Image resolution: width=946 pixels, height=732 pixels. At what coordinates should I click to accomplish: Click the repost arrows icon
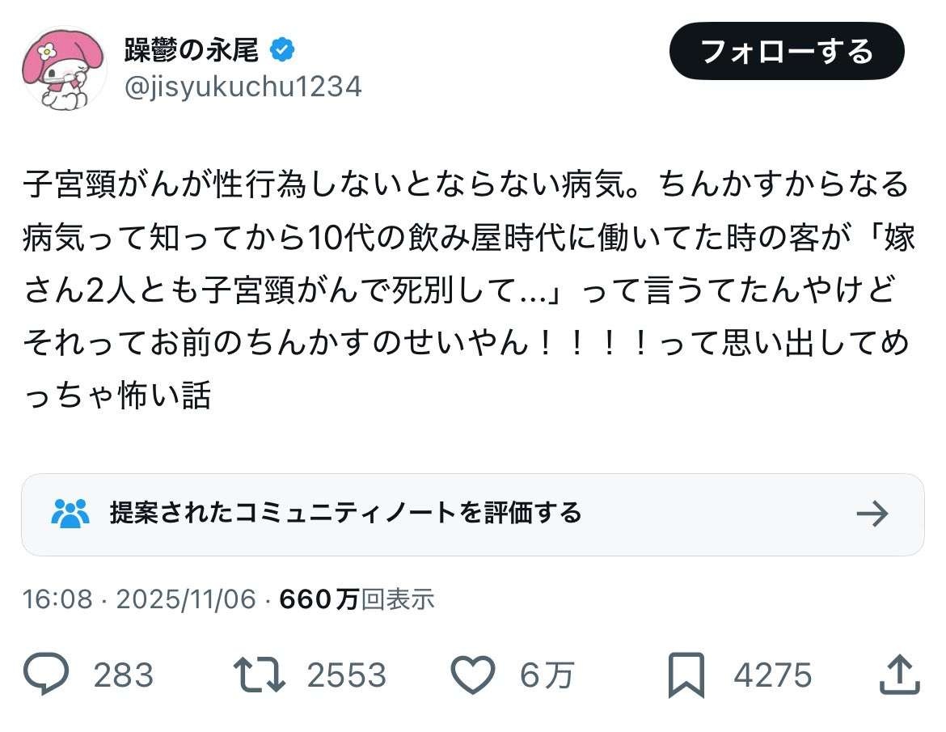[x=259, y=675]
